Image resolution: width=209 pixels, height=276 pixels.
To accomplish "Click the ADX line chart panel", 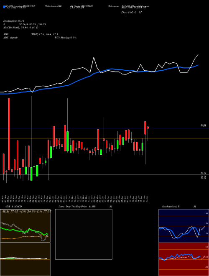I will tap(25, 226).
